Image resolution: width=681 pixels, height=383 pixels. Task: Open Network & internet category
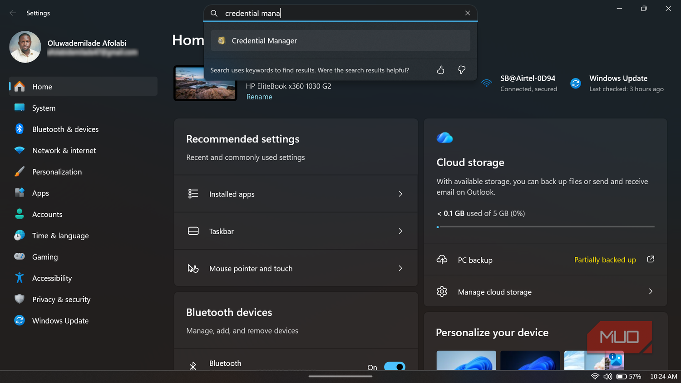point(83,151)
